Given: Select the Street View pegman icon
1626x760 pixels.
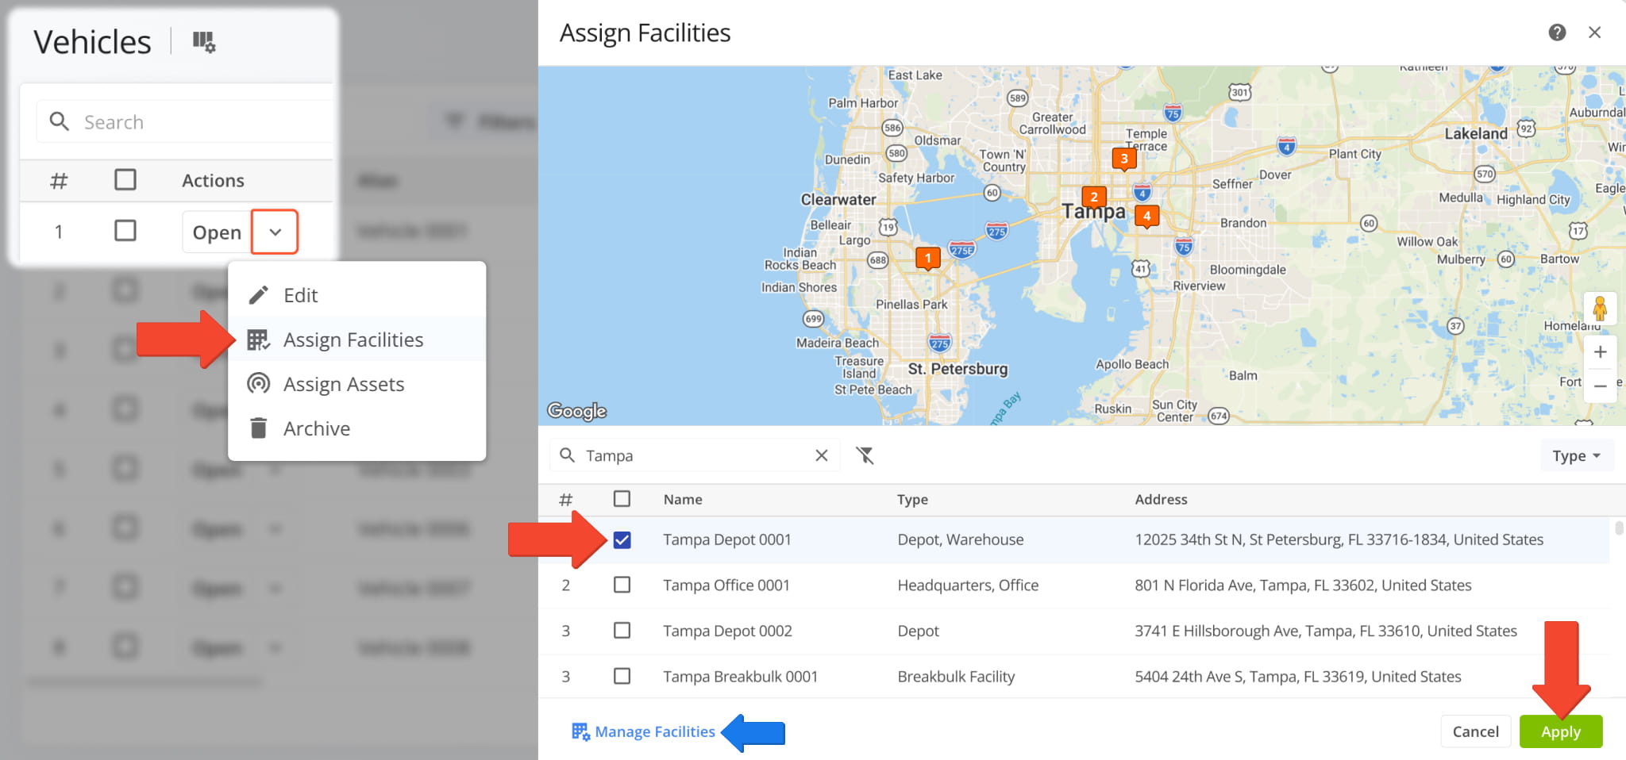Looking at the screenshot, I should [x=1600, y=309].
